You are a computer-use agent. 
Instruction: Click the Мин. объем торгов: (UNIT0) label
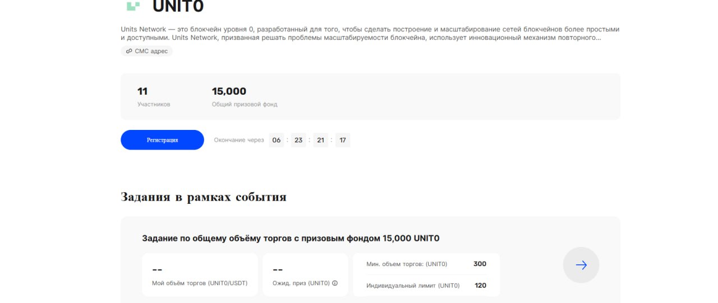(x=407, y=264)
